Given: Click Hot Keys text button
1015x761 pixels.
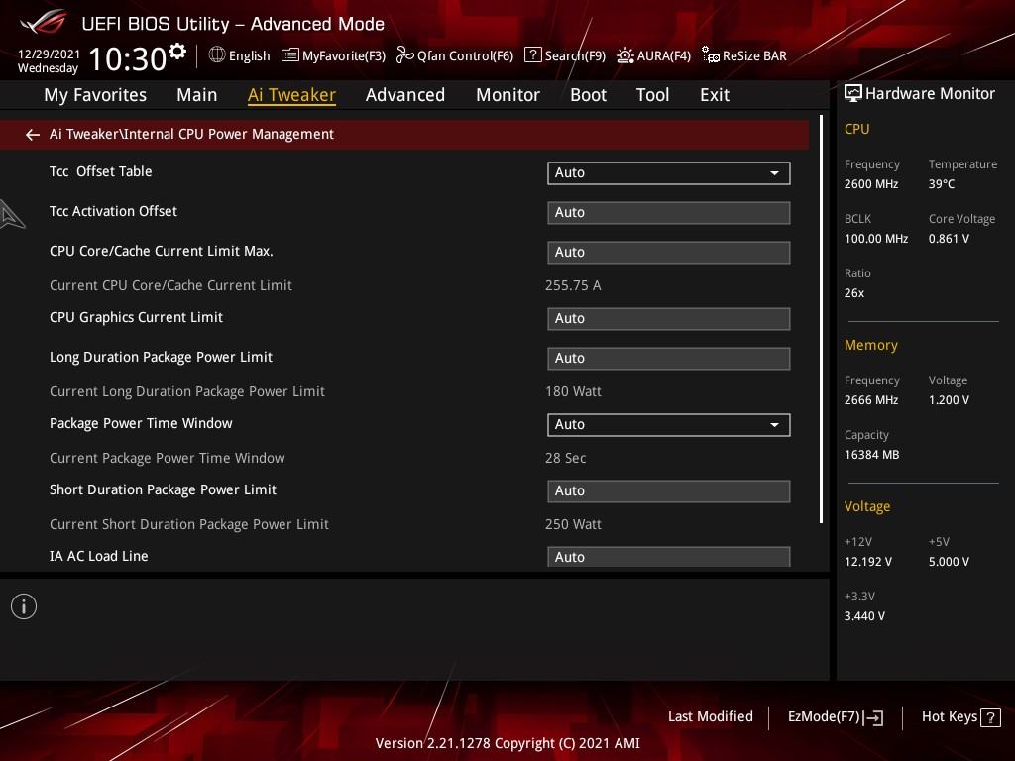Looking at the screenshot, I should [x=949, y=716].
